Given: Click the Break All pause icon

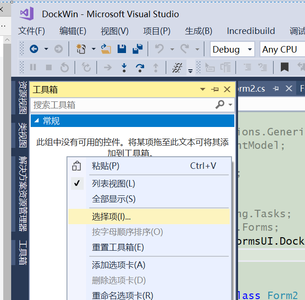Looking at the screenshot, I should point(33,67).
